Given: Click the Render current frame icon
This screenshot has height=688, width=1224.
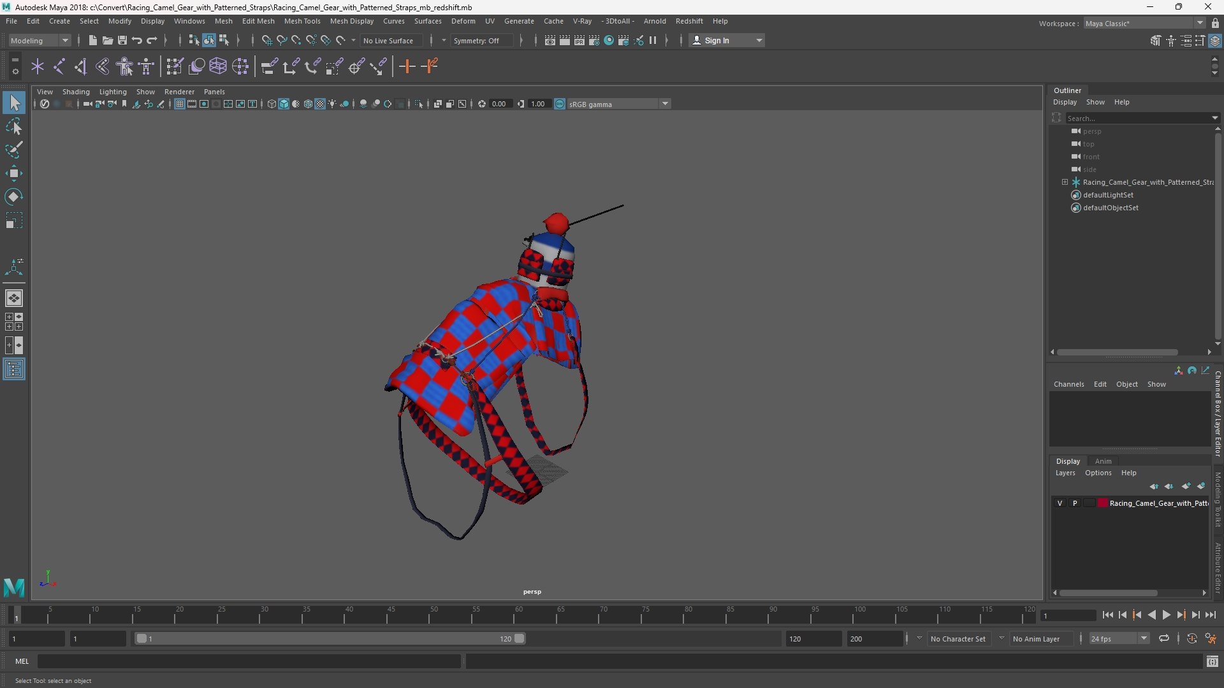Looking at the screenshot, I should click(565, 41).
